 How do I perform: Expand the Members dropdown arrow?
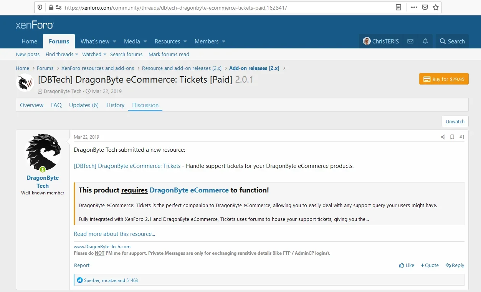pos(223,41)
